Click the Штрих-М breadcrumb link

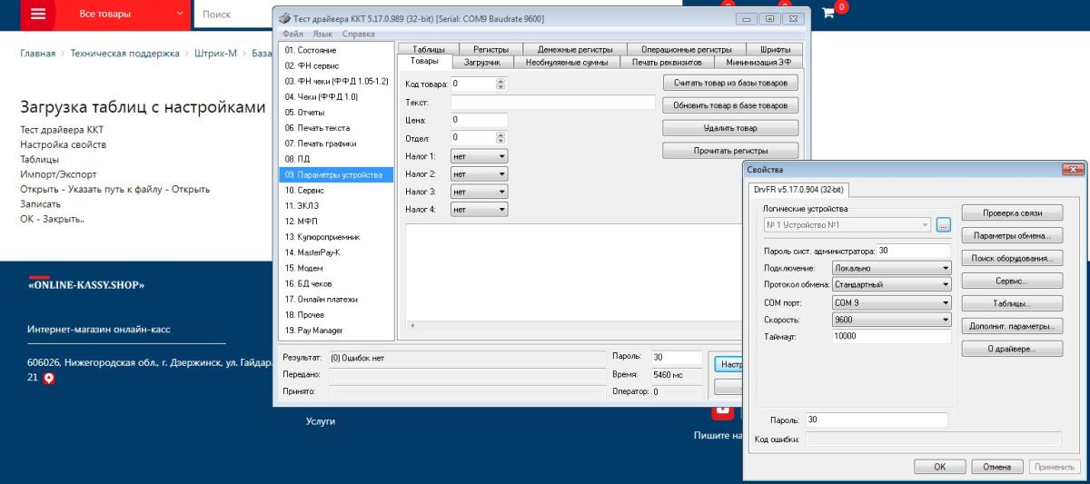[215, 54]
